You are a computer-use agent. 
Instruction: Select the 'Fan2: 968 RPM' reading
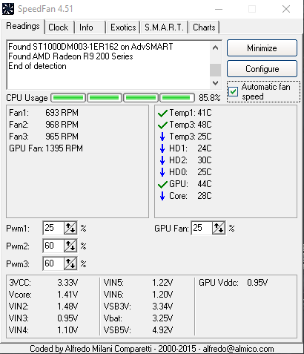(x=44, y=125)
